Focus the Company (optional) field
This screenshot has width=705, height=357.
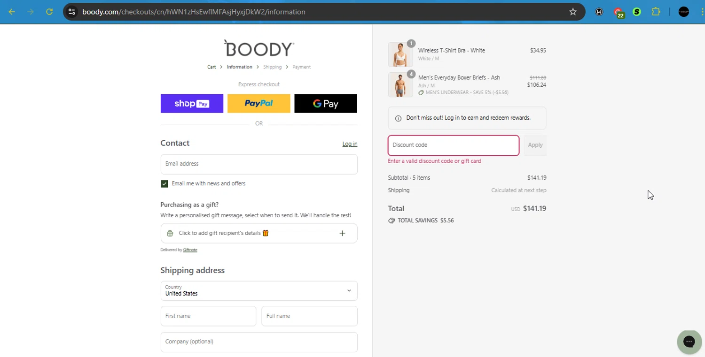(x=259, y=342)
